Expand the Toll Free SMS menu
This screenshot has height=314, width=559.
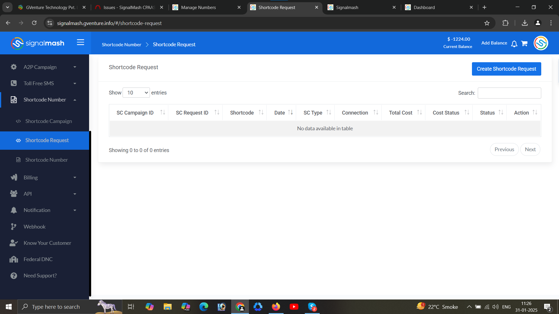coord(75,83)
